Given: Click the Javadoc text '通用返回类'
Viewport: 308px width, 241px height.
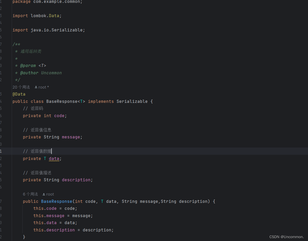Looking at the screenshot, I should tap(31, 51).
